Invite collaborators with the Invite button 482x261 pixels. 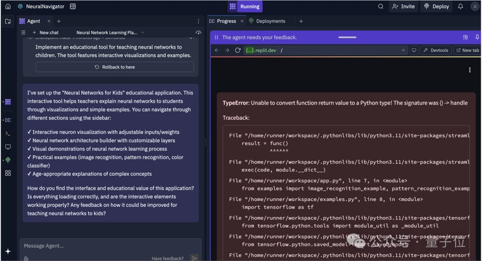403,6
